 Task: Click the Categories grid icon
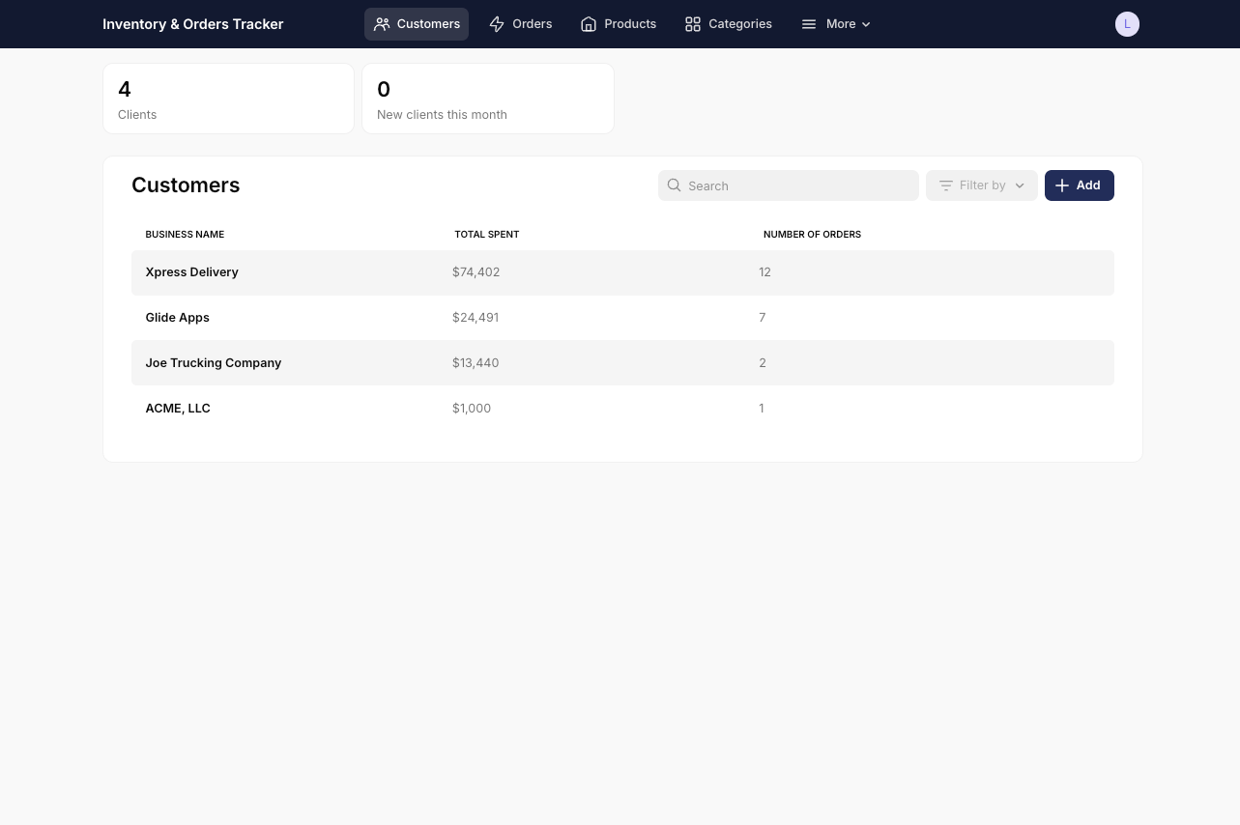693,24
